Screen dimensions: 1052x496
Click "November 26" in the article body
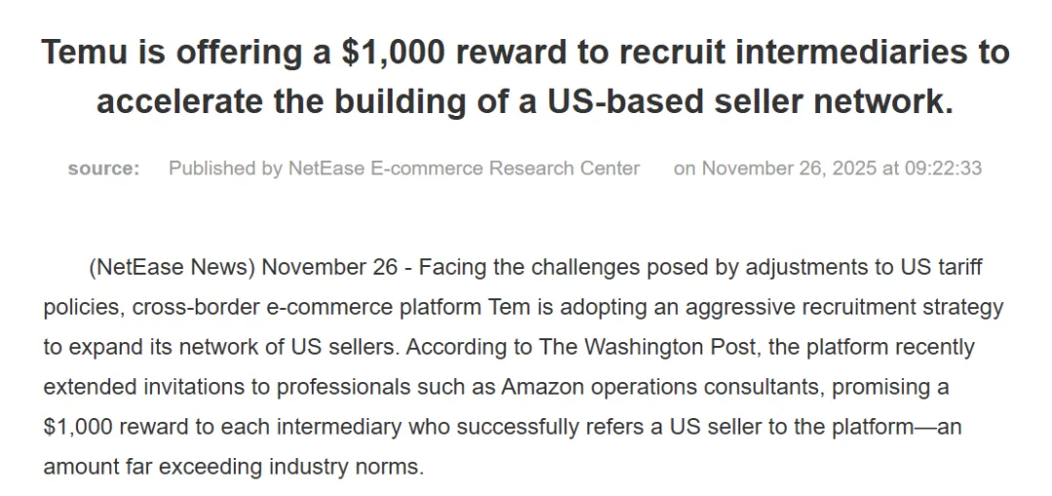[x=329, y=267]
